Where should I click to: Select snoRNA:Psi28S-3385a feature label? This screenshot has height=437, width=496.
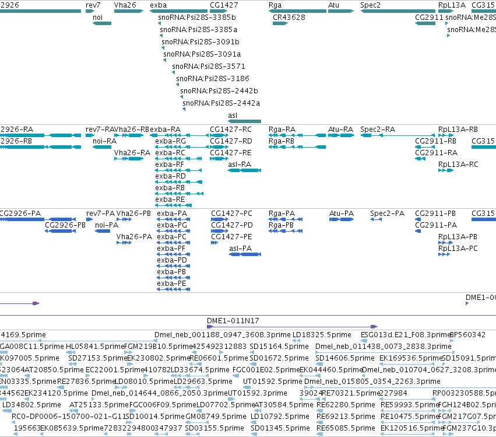[198, 30]
